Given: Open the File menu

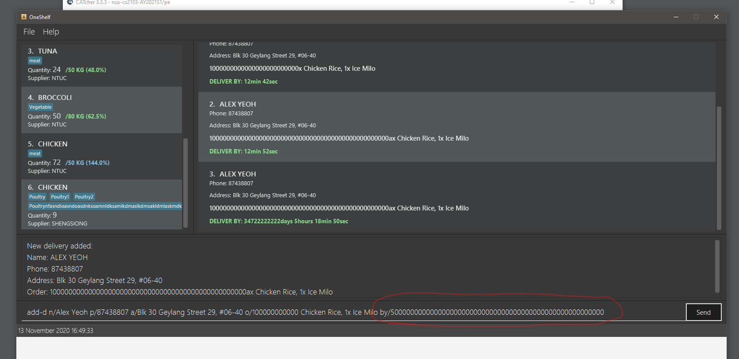Looking at the screenshot, I should click(x=29, y=32).
